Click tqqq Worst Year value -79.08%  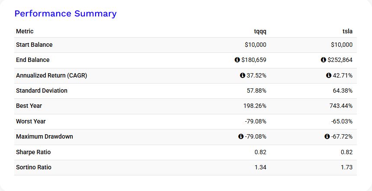coord(255,121)
